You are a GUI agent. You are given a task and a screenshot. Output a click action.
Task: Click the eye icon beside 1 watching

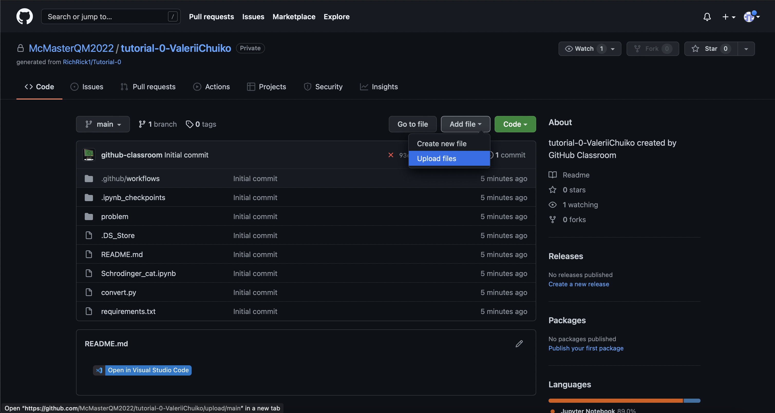coord(553,205)
